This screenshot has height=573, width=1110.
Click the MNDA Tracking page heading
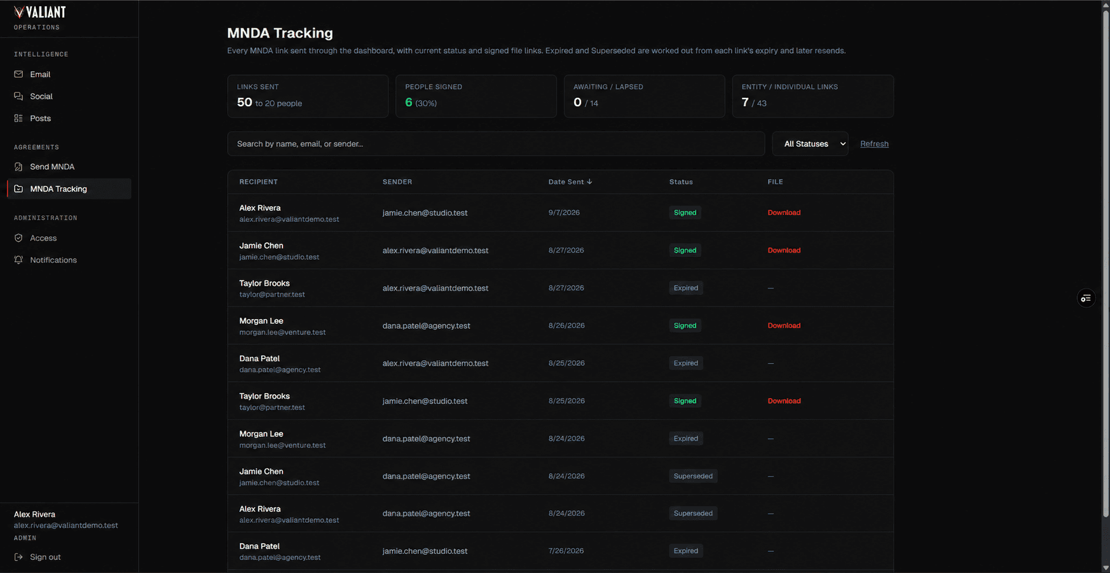280,33
